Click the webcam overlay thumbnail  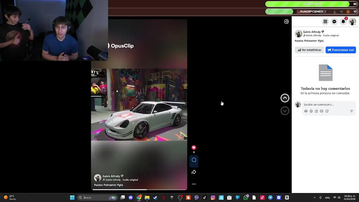(54, 30)
